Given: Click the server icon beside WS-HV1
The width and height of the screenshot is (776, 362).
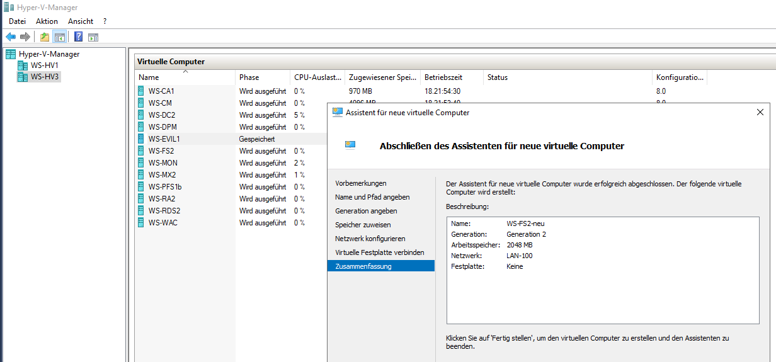Looking at the screenshot, I should point(23,65).
